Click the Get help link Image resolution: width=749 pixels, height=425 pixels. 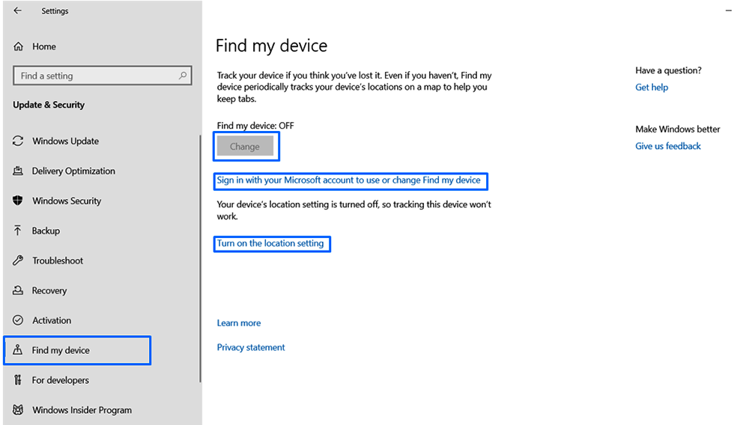pyautogui.click(x=652, y=88)
